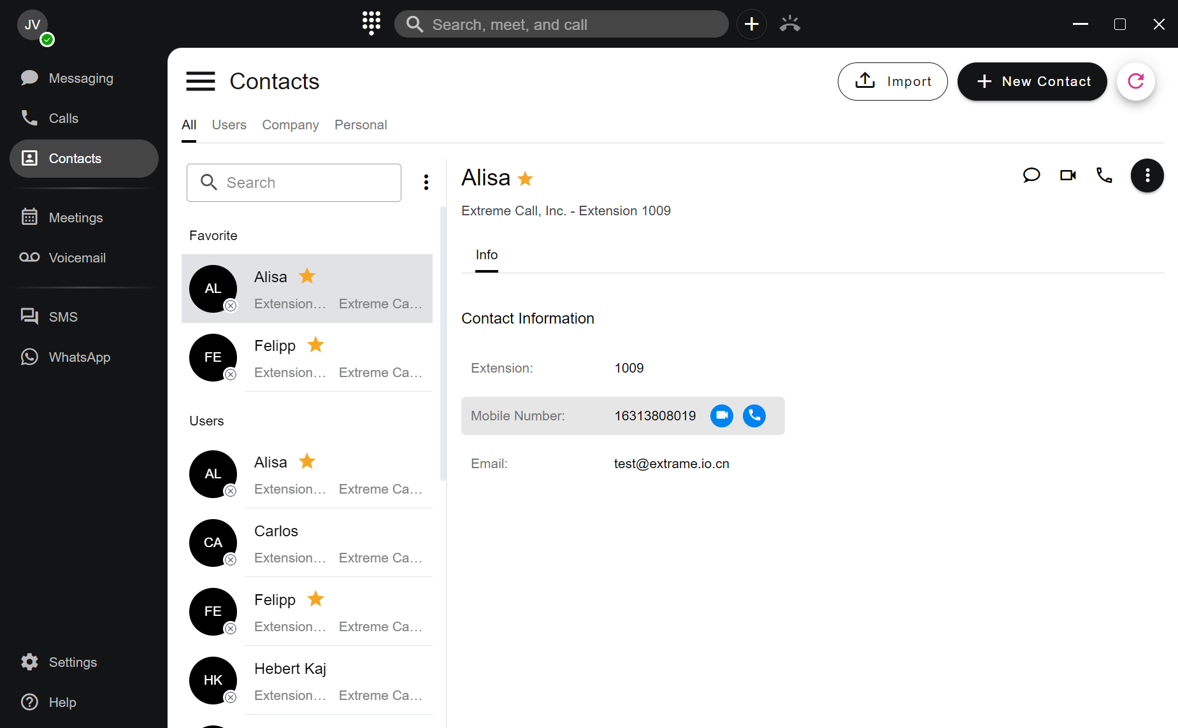Call Alisa using header phone icon
The height and width of the screenshot is (728, 1178).
point(1104,175)
